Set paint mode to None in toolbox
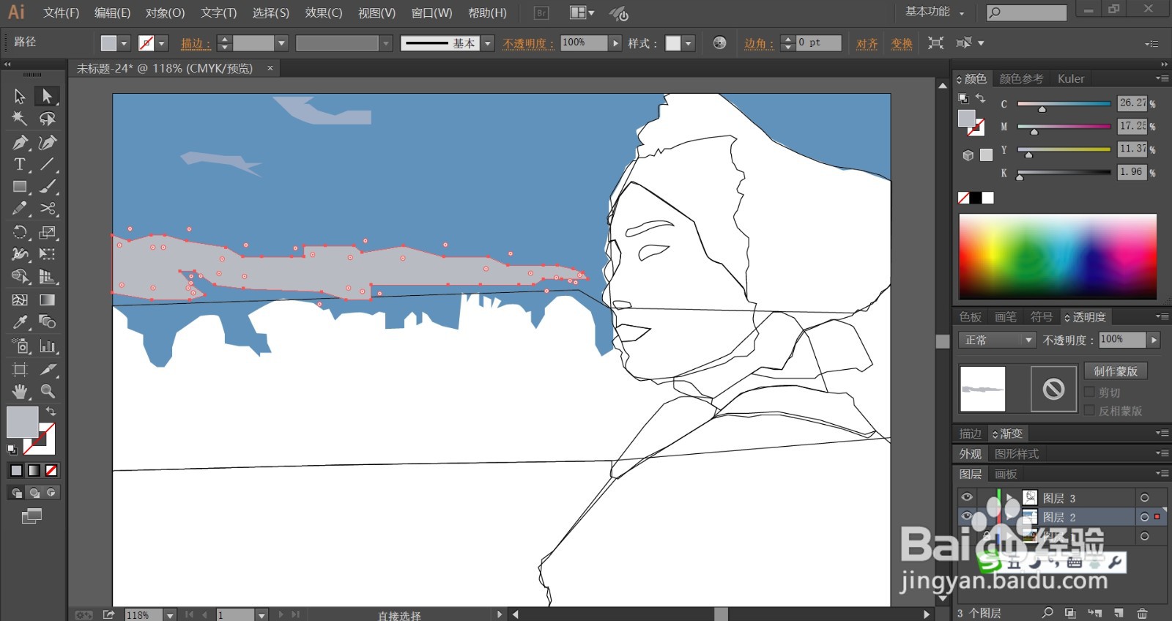 pyautogui.click(x=52, y=470)
